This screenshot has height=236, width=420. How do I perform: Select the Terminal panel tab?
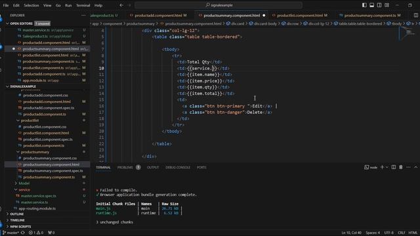pos(103,168)
